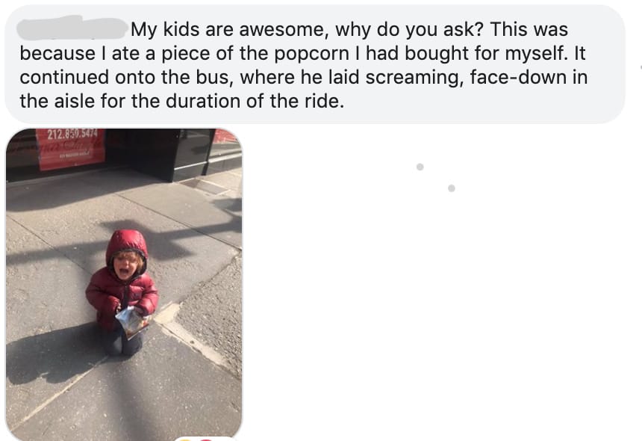Click the lower gray dot beside photo
Image resolution: width=642 pixels, height=441 pixels.
[451, 188]
